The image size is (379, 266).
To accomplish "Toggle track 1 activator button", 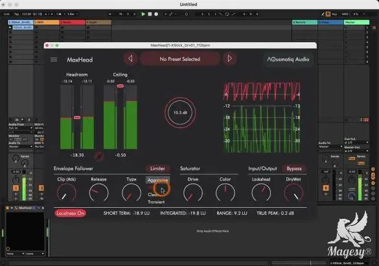I will point(16,188).
